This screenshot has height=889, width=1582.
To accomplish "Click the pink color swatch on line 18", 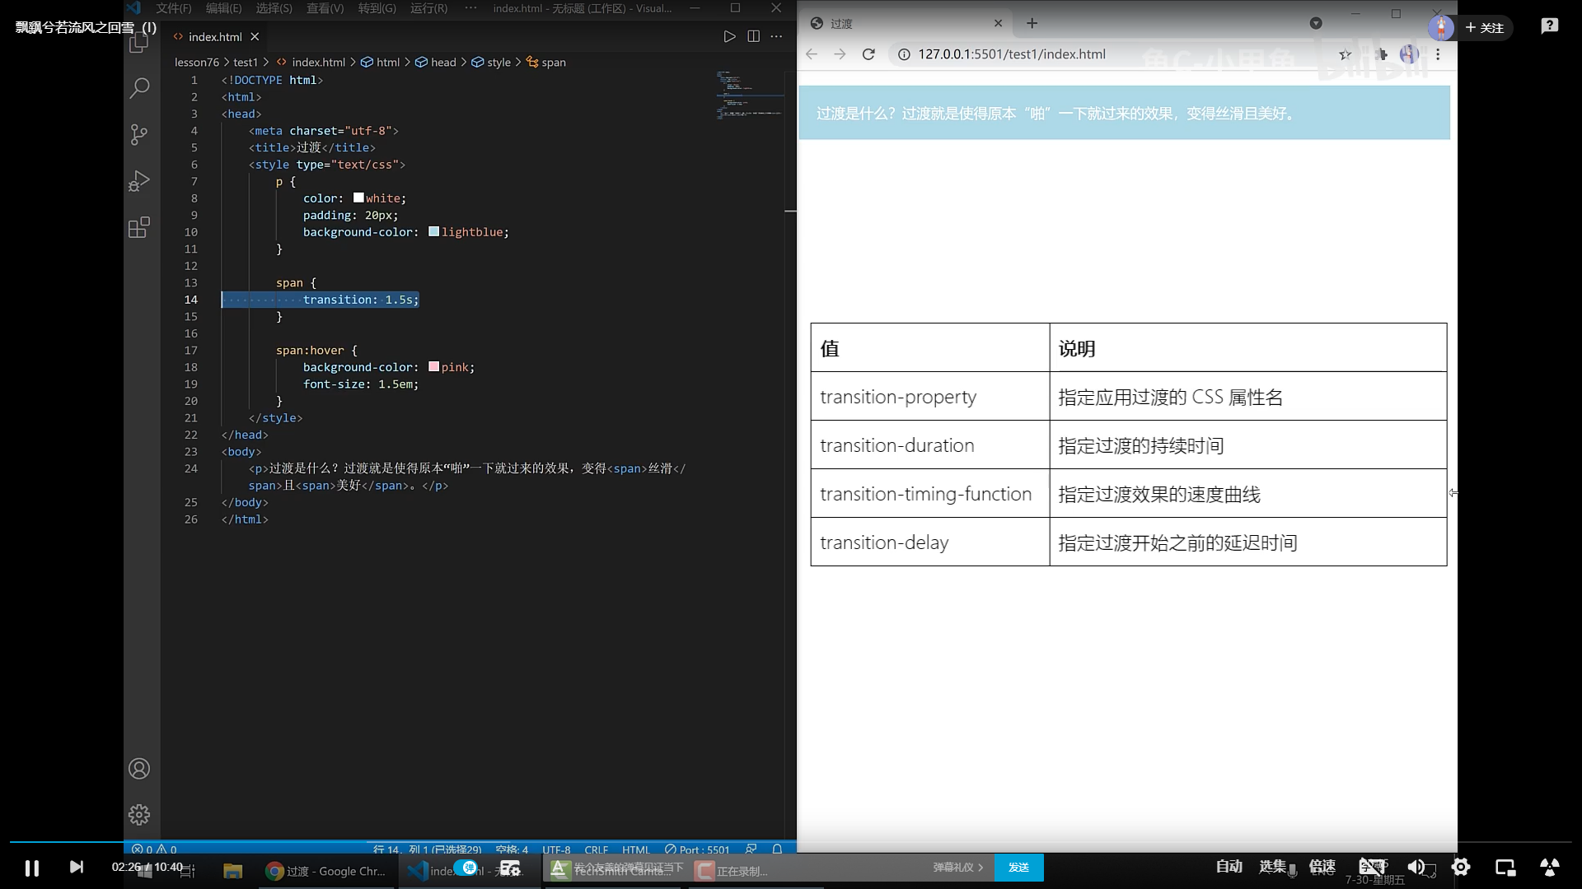I will click(434, 366).
